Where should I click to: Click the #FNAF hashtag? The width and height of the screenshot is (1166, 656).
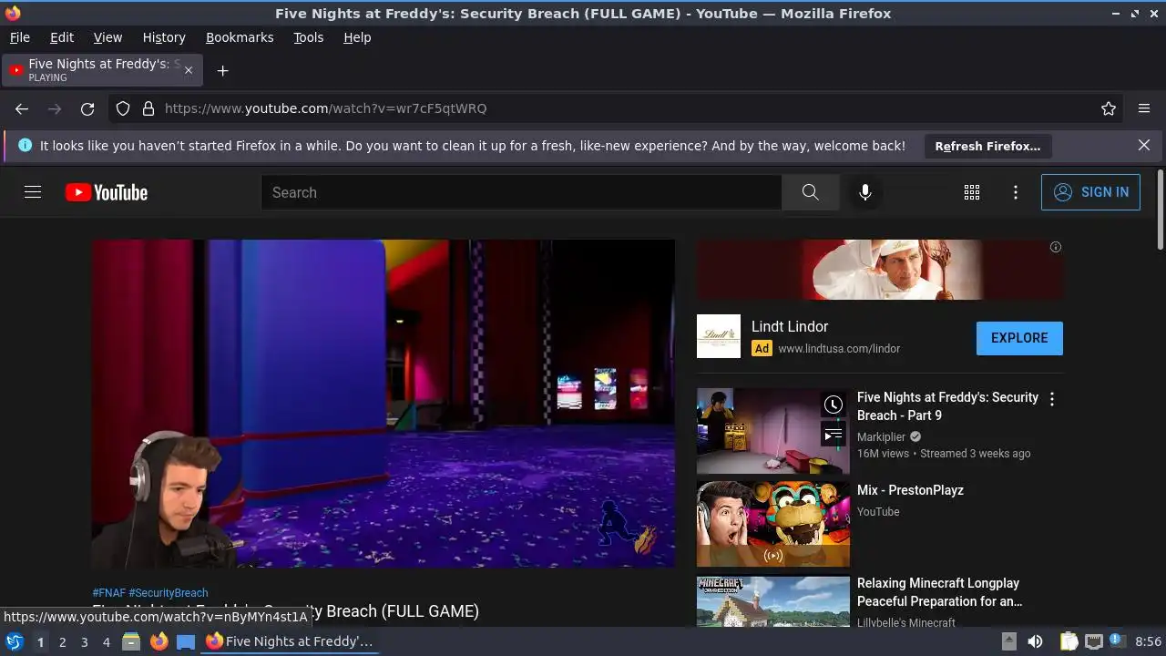point(108,593)
